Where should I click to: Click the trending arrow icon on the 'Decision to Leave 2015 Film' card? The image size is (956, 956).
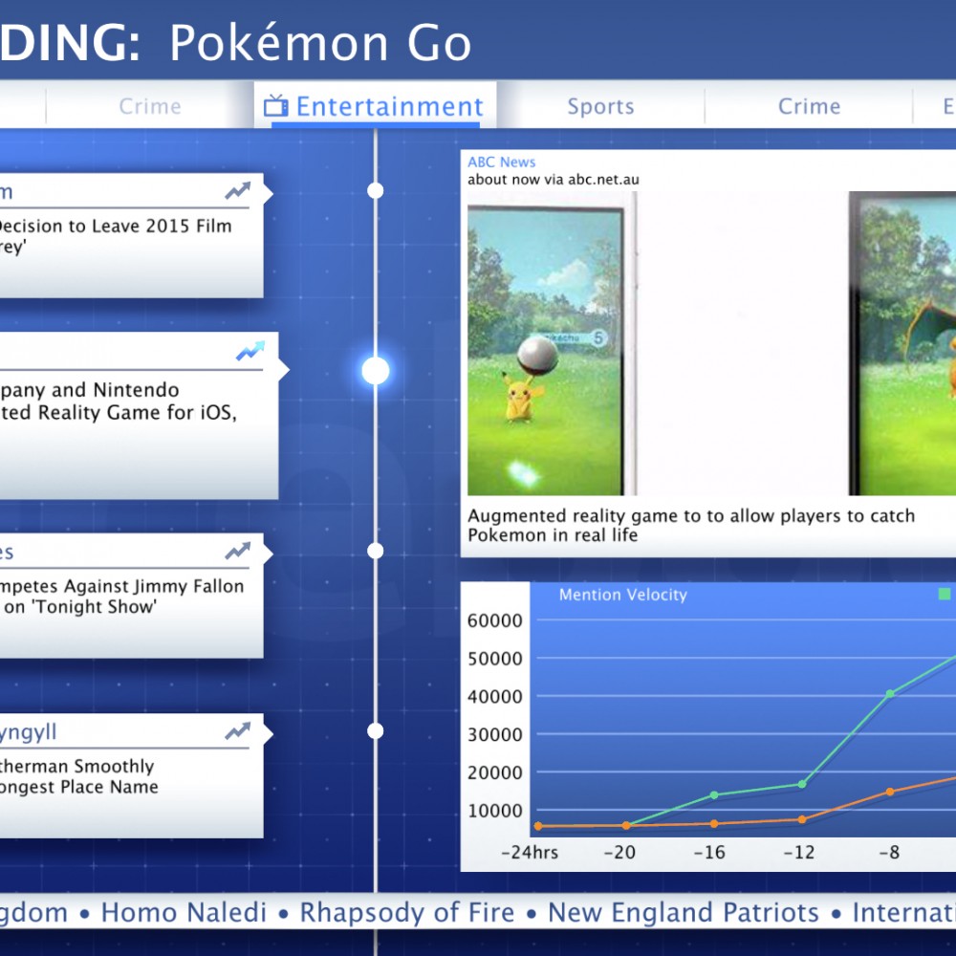(x=238, y=191)
